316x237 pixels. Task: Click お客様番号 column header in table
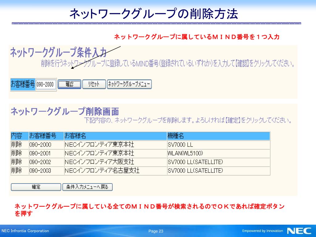[46, 136]
